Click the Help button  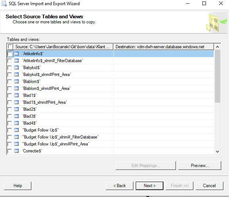(18, 186)
